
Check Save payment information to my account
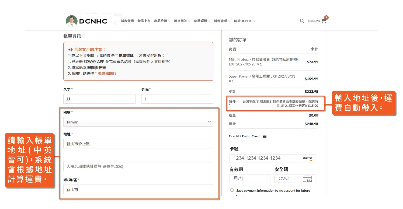[232, 190]
